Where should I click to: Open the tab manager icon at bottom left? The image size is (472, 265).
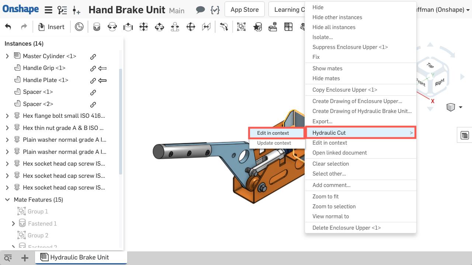[x=8, y=258]
